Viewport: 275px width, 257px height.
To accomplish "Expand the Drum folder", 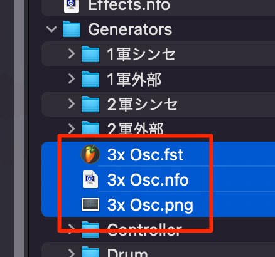I will tap(72, 253).
